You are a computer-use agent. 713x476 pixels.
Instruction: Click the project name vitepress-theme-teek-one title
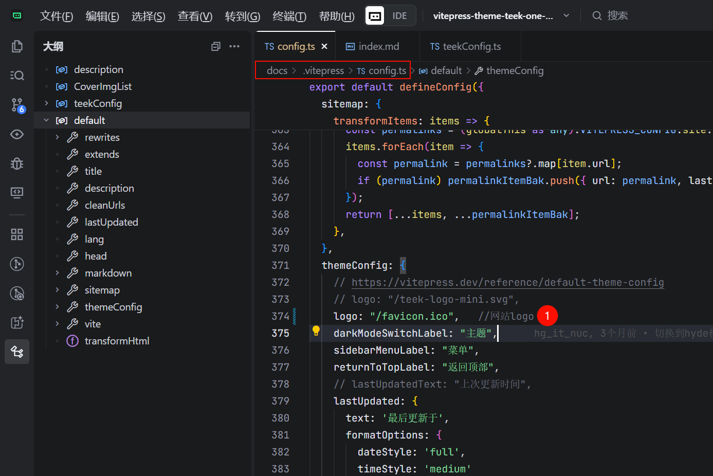point(493,15)
